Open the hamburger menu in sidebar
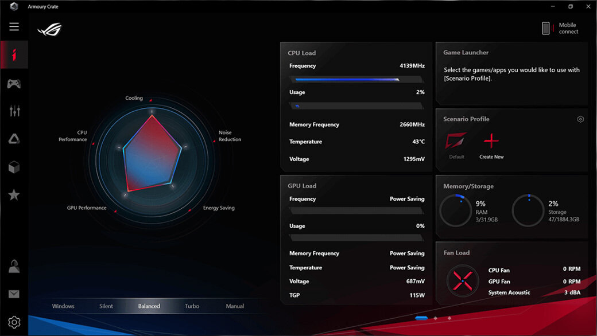The width and height of the screenshot is (597, 336). click(x=14, y=27)
